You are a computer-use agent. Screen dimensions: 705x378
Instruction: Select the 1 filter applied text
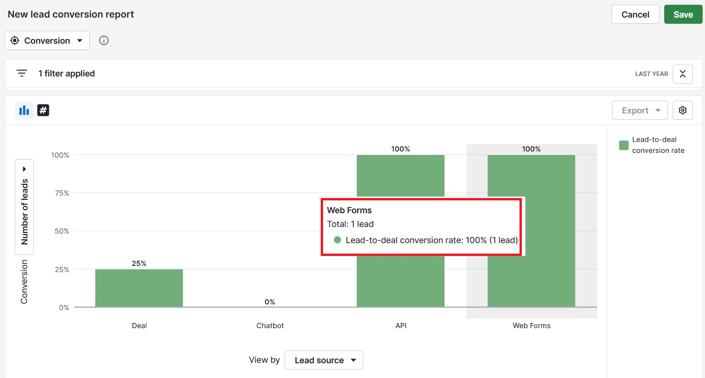coord(66,73)
